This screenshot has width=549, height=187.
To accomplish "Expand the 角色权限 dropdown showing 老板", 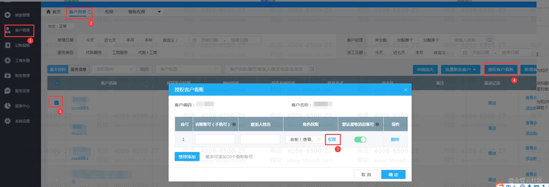I will coord(319,139).
